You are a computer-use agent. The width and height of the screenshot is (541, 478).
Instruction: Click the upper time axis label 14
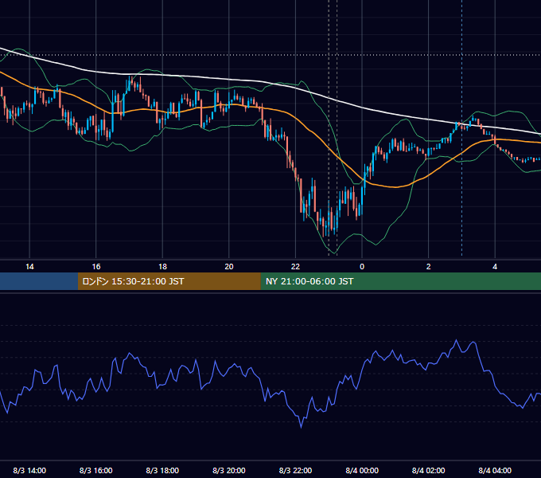click(29, 267)
